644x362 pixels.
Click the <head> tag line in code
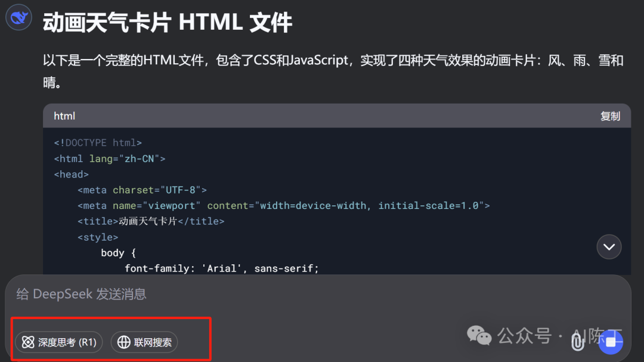pos(71,174)
